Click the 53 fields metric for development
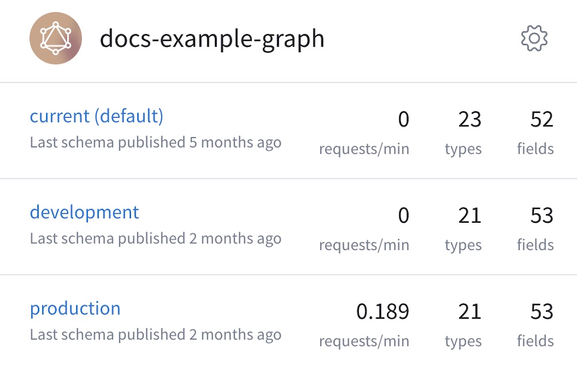577x367 pixels. (542, 215)
